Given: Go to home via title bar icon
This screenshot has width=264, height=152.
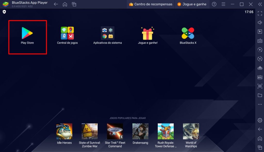Looking at the screenshot, I should pyautogui.click(x=65, y=4).
